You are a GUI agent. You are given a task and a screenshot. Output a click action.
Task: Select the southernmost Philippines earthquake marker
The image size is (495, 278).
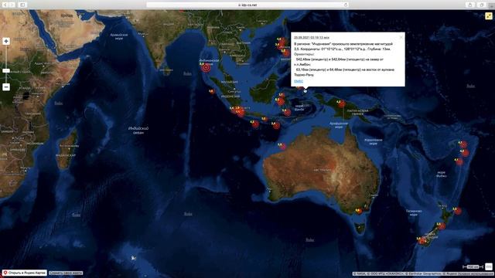(285, 53)
